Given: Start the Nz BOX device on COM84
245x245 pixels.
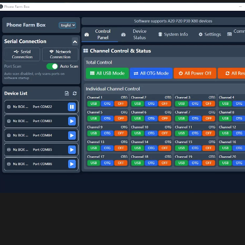Looking at the screenshot, I should point(72,135).
